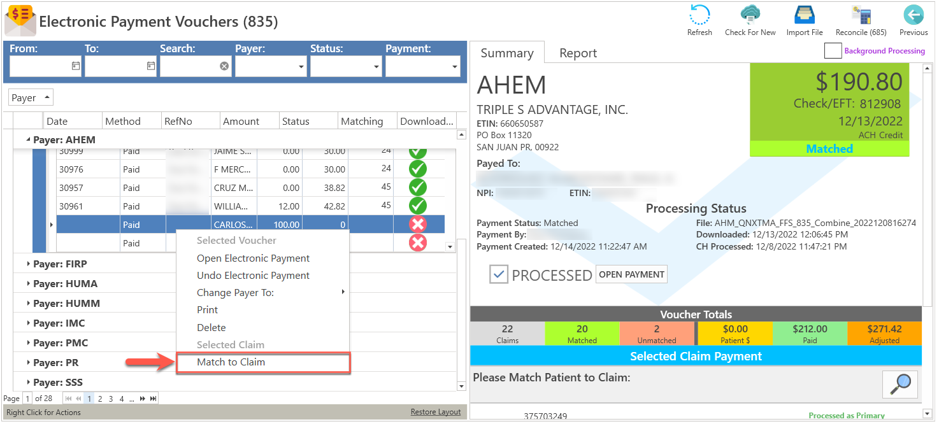Click red X icon in the CARLOS row

[x=417, y=225]
